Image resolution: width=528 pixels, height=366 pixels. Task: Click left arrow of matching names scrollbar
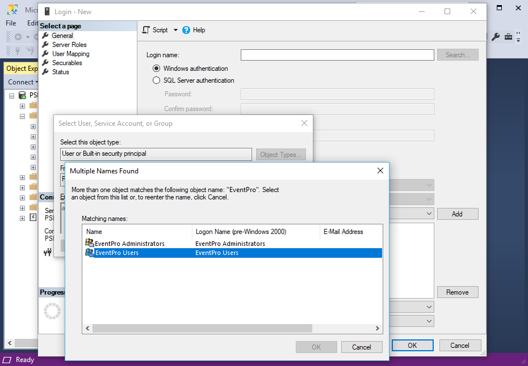point(87,329)
